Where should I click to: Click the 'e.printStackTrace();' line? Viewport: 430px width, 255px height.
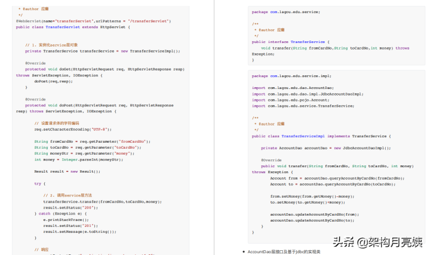66,220
